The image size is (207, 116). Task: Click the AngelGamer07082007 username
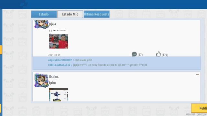click(60, 60)
